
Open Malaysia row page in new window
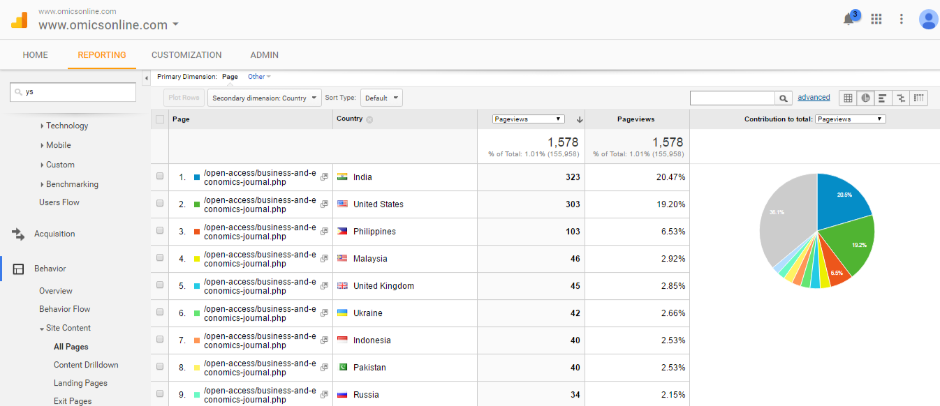[324, 259]
